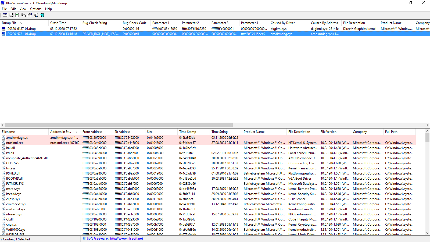Click the file icon beside cmimcext.sys
Viewport: 430px width, 242px height.
click(3, 204)
